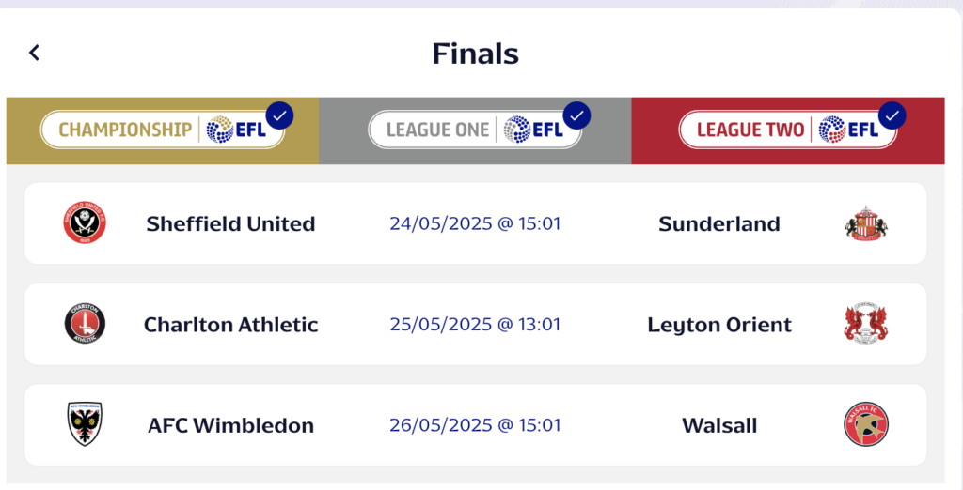Open the Charlton Athletic vs Leyton Orient card
The width and height of the screenshot is (963, 490).
tap(475, 324)
